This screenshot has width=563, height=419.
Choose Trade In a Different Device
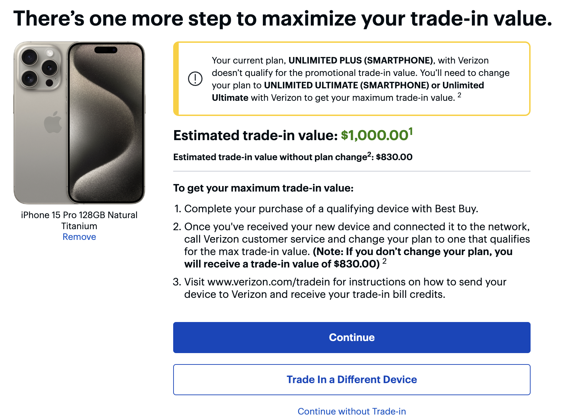(352, 379)
